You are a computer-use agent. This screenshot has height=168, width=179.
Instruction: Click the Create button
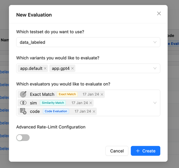(x=145, y=151)
